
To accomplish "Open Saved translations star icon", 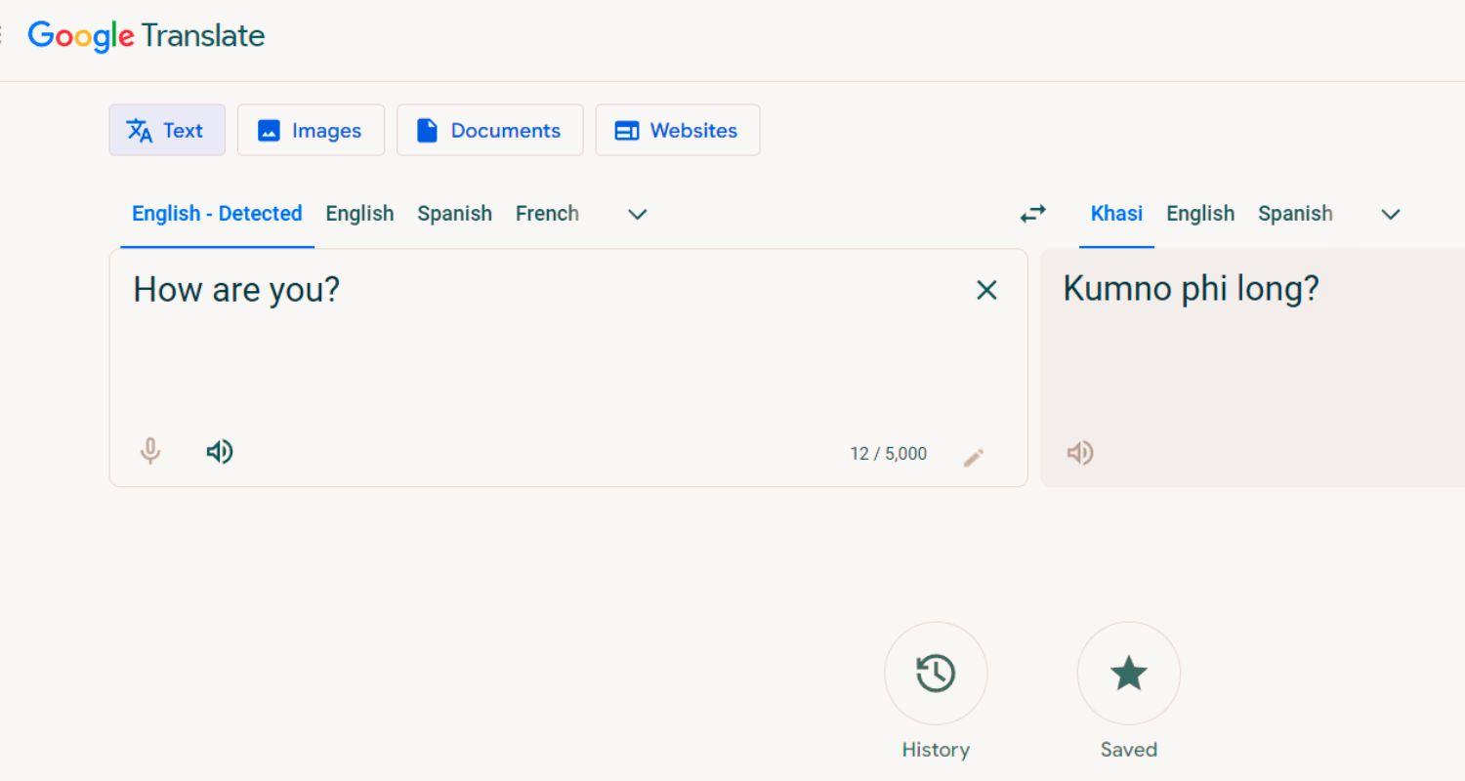I will click(1128, 674).
